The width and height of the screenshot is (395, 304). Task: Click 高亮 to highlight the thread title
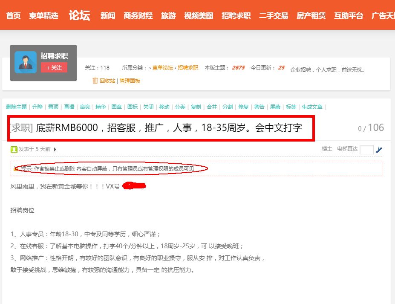[x=85, y=107]
